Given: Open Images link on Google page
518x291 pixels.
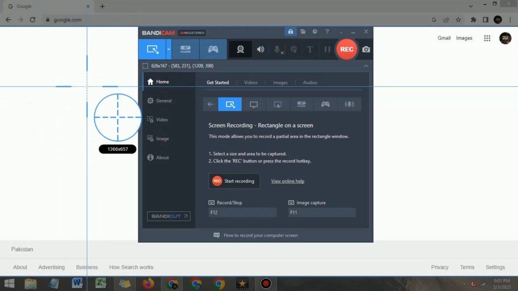Looking at the screenshot, I should point(464,38).
